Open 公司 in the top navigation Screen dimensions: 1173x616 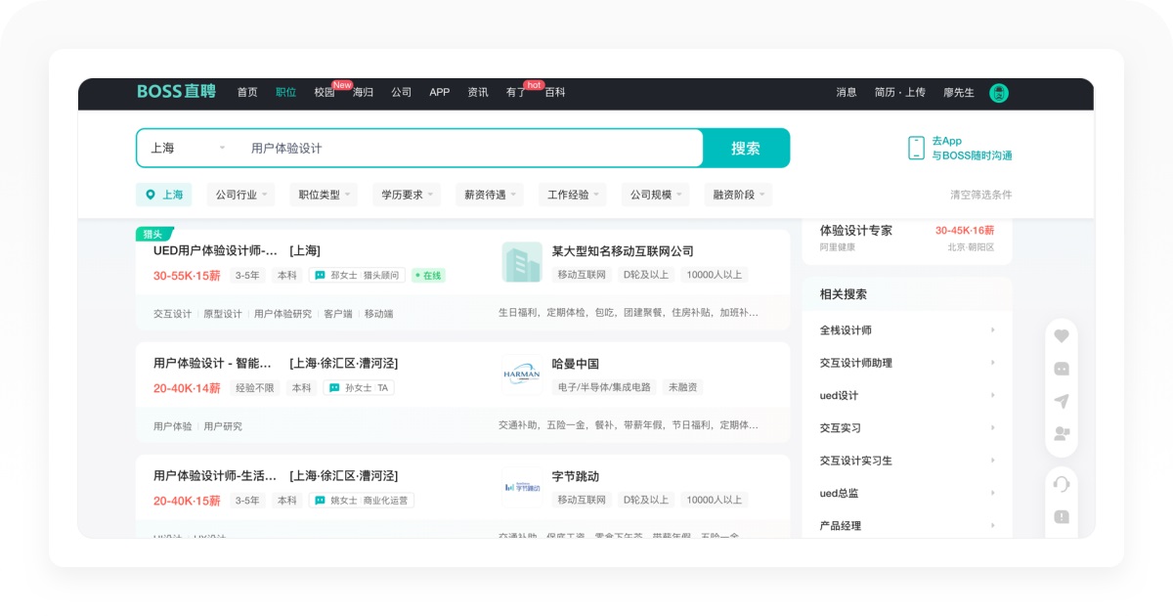coord(402,92)
